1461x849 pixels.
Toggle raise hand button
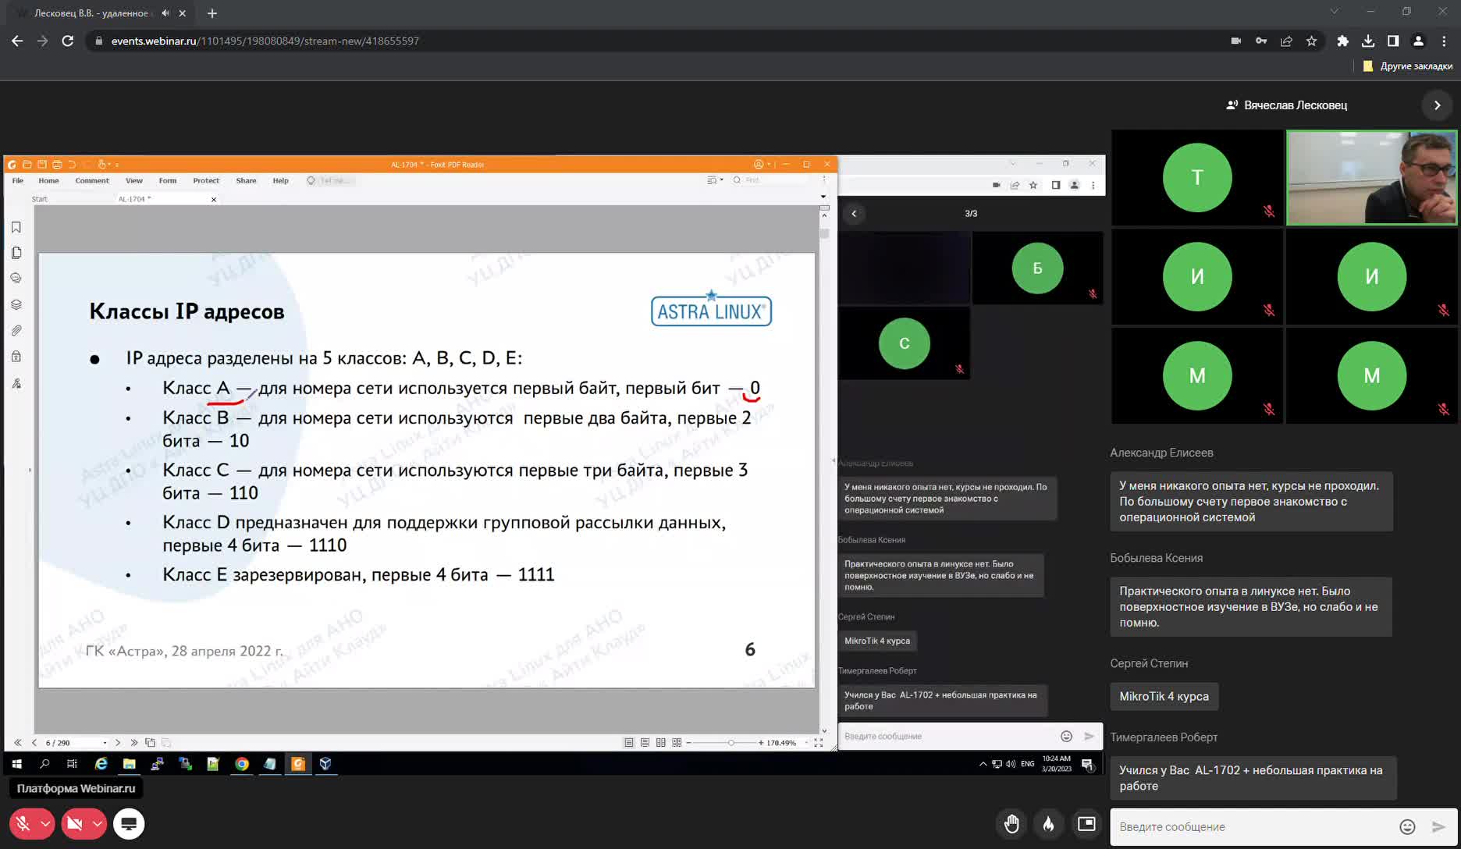click(1011, 824)
